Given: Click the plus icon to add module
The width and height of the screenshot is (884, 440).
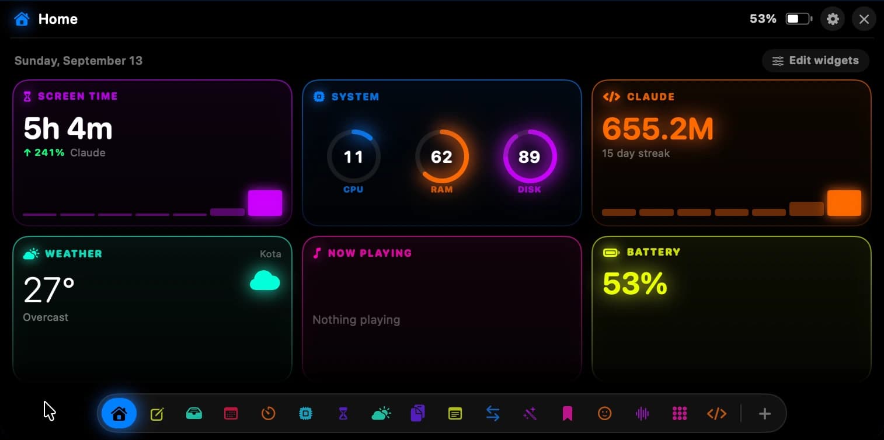Looking at the screenshot, I should (x=765, y=414).
